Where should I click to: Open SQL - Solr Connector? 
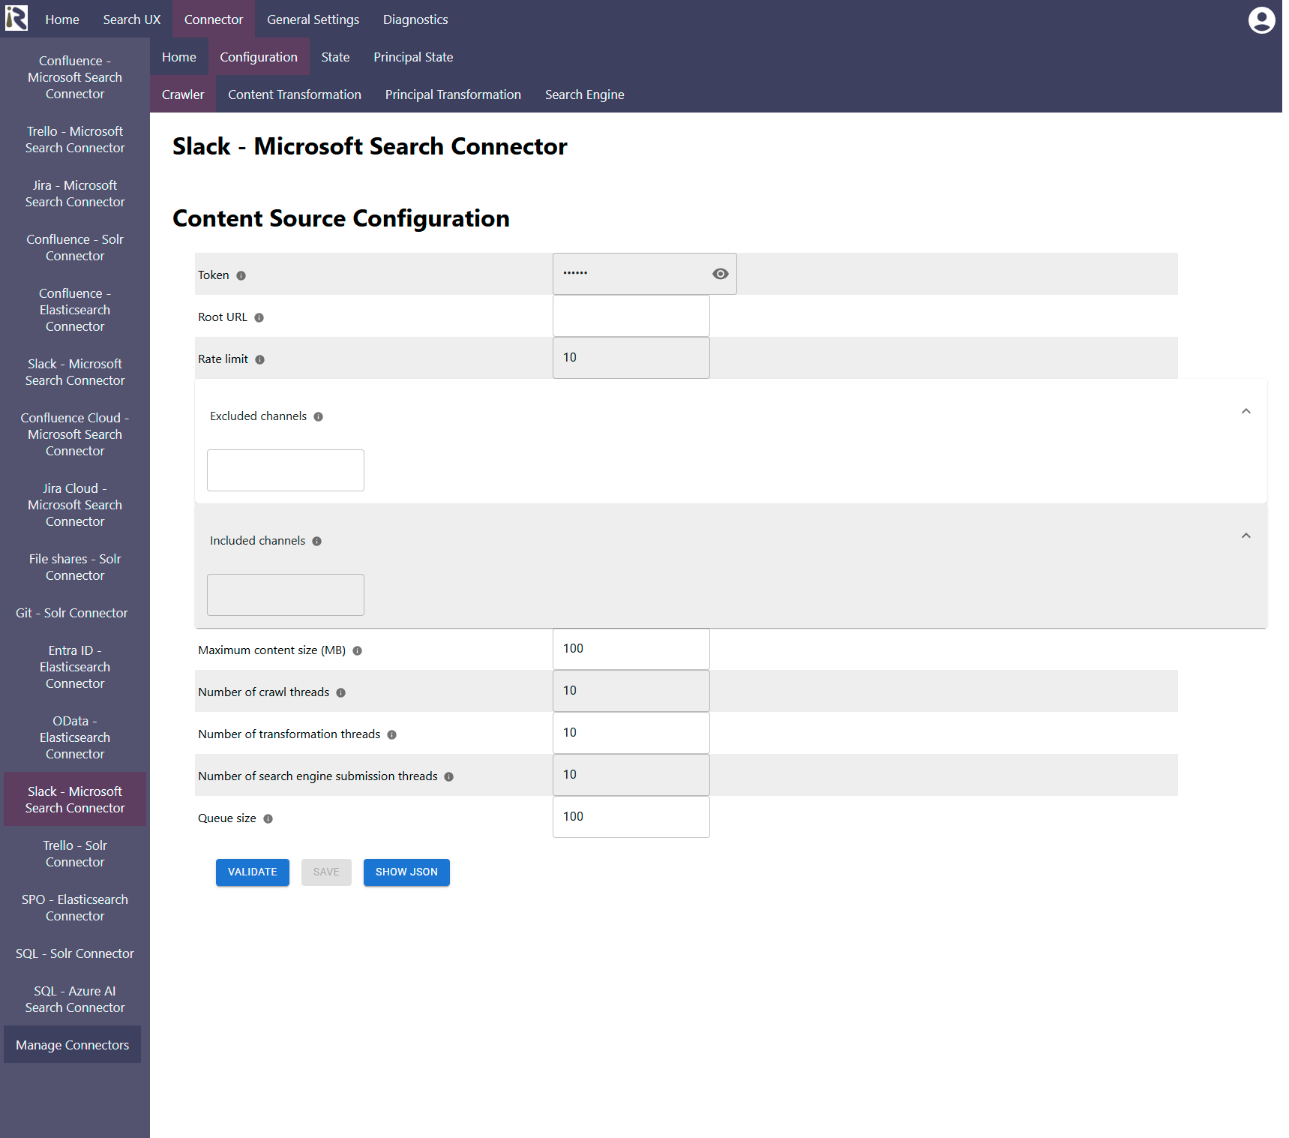tap(75, 953)
